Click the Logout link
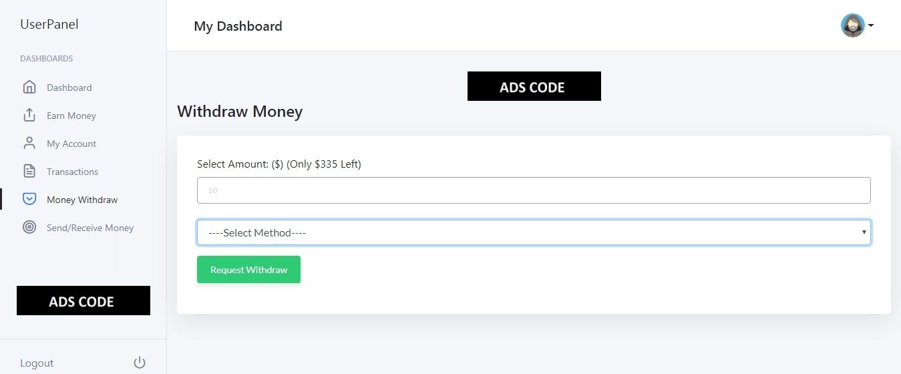This screenshot has width=901, height=374. [x=37, y=363]
